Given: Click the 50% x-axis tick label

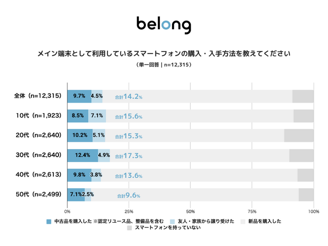Looking at the screenshot, I should (191, 212).
